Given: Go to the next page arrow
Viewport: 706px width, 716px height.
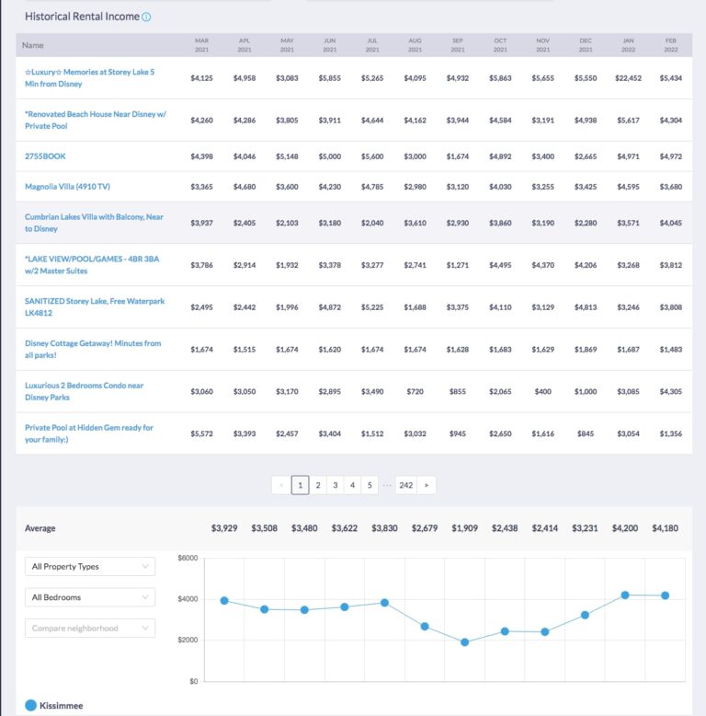Looking at the screenshot, I should point(427,484).
